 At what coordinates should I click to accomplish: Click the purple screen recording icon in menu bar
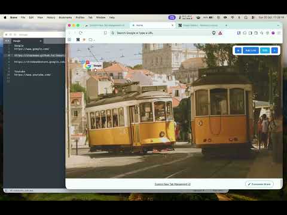tap(172, 17)
